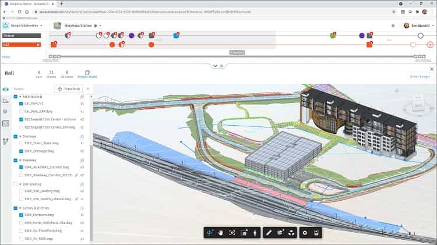Collapse the Architectural folder group
This screenshot has width=437, height=245.
coord(20,96)
